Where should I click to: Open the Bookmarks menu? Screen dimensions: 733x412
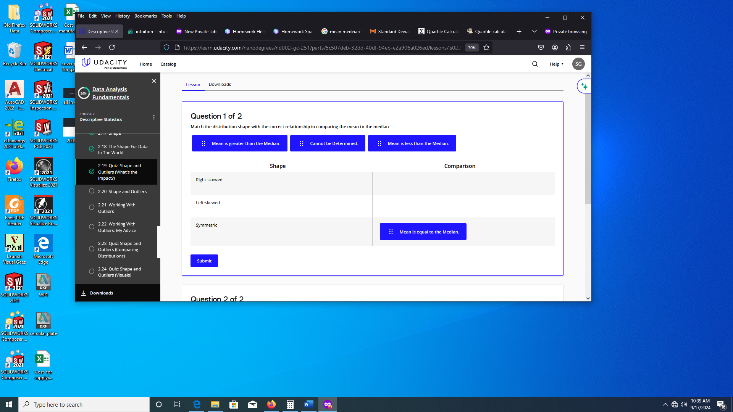pos(145,16)
